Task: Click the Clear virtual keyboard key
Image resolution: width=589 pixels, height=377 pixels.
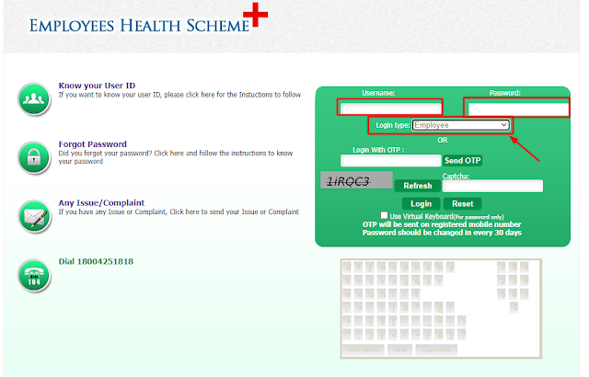Action: [x=399, y=350]
